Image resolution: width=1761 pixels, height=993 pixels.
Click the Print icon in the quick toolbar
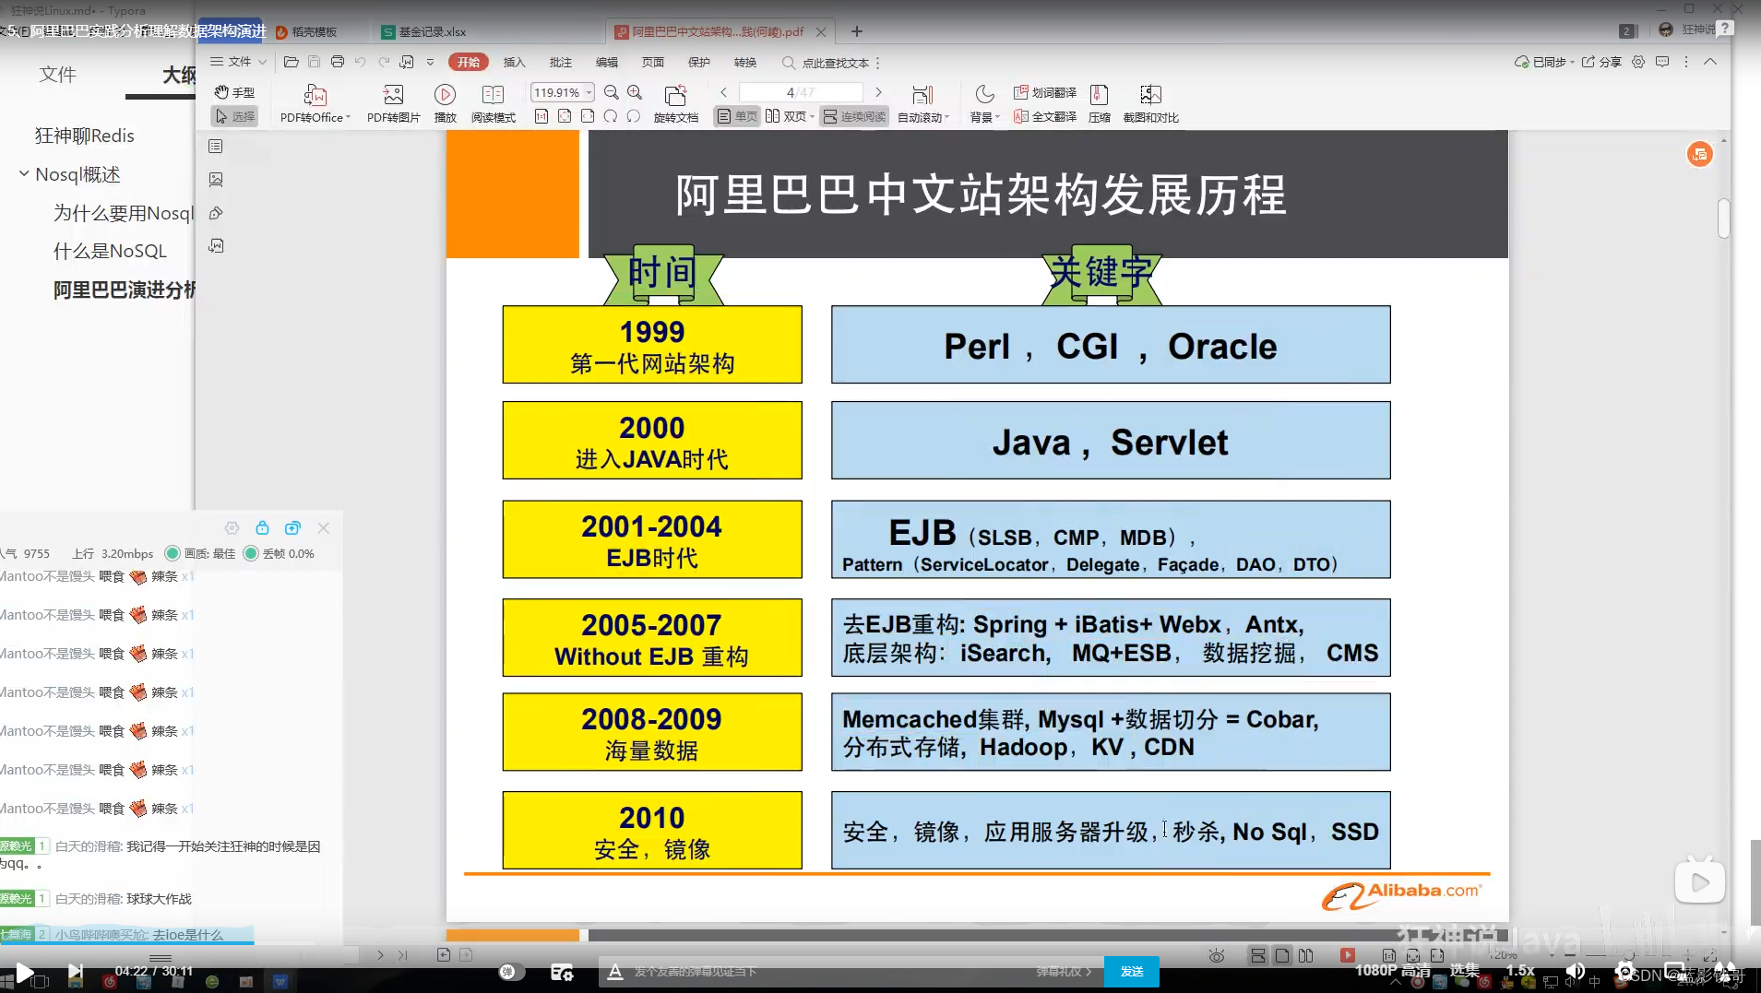click(x=337, y=62)
